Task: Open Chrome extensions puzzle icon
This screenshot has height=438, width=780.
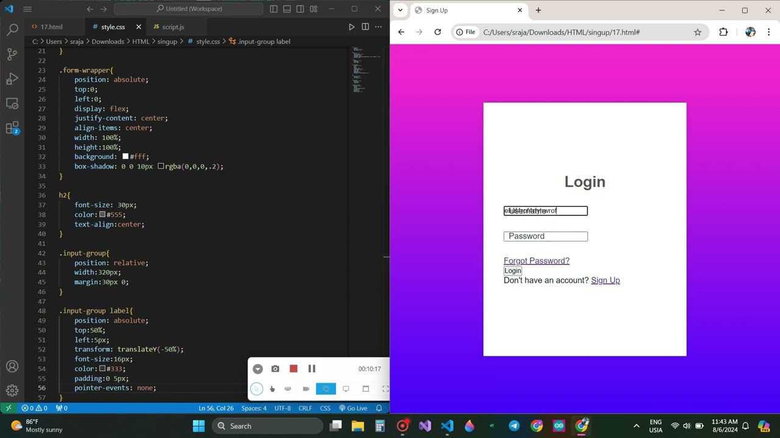Action: point(723,32)
